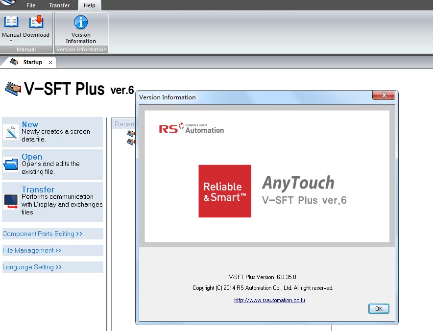Select the Help ribbon tab
Image resolution: width=433 pixels, height=331 pixels.
(90, 5)
